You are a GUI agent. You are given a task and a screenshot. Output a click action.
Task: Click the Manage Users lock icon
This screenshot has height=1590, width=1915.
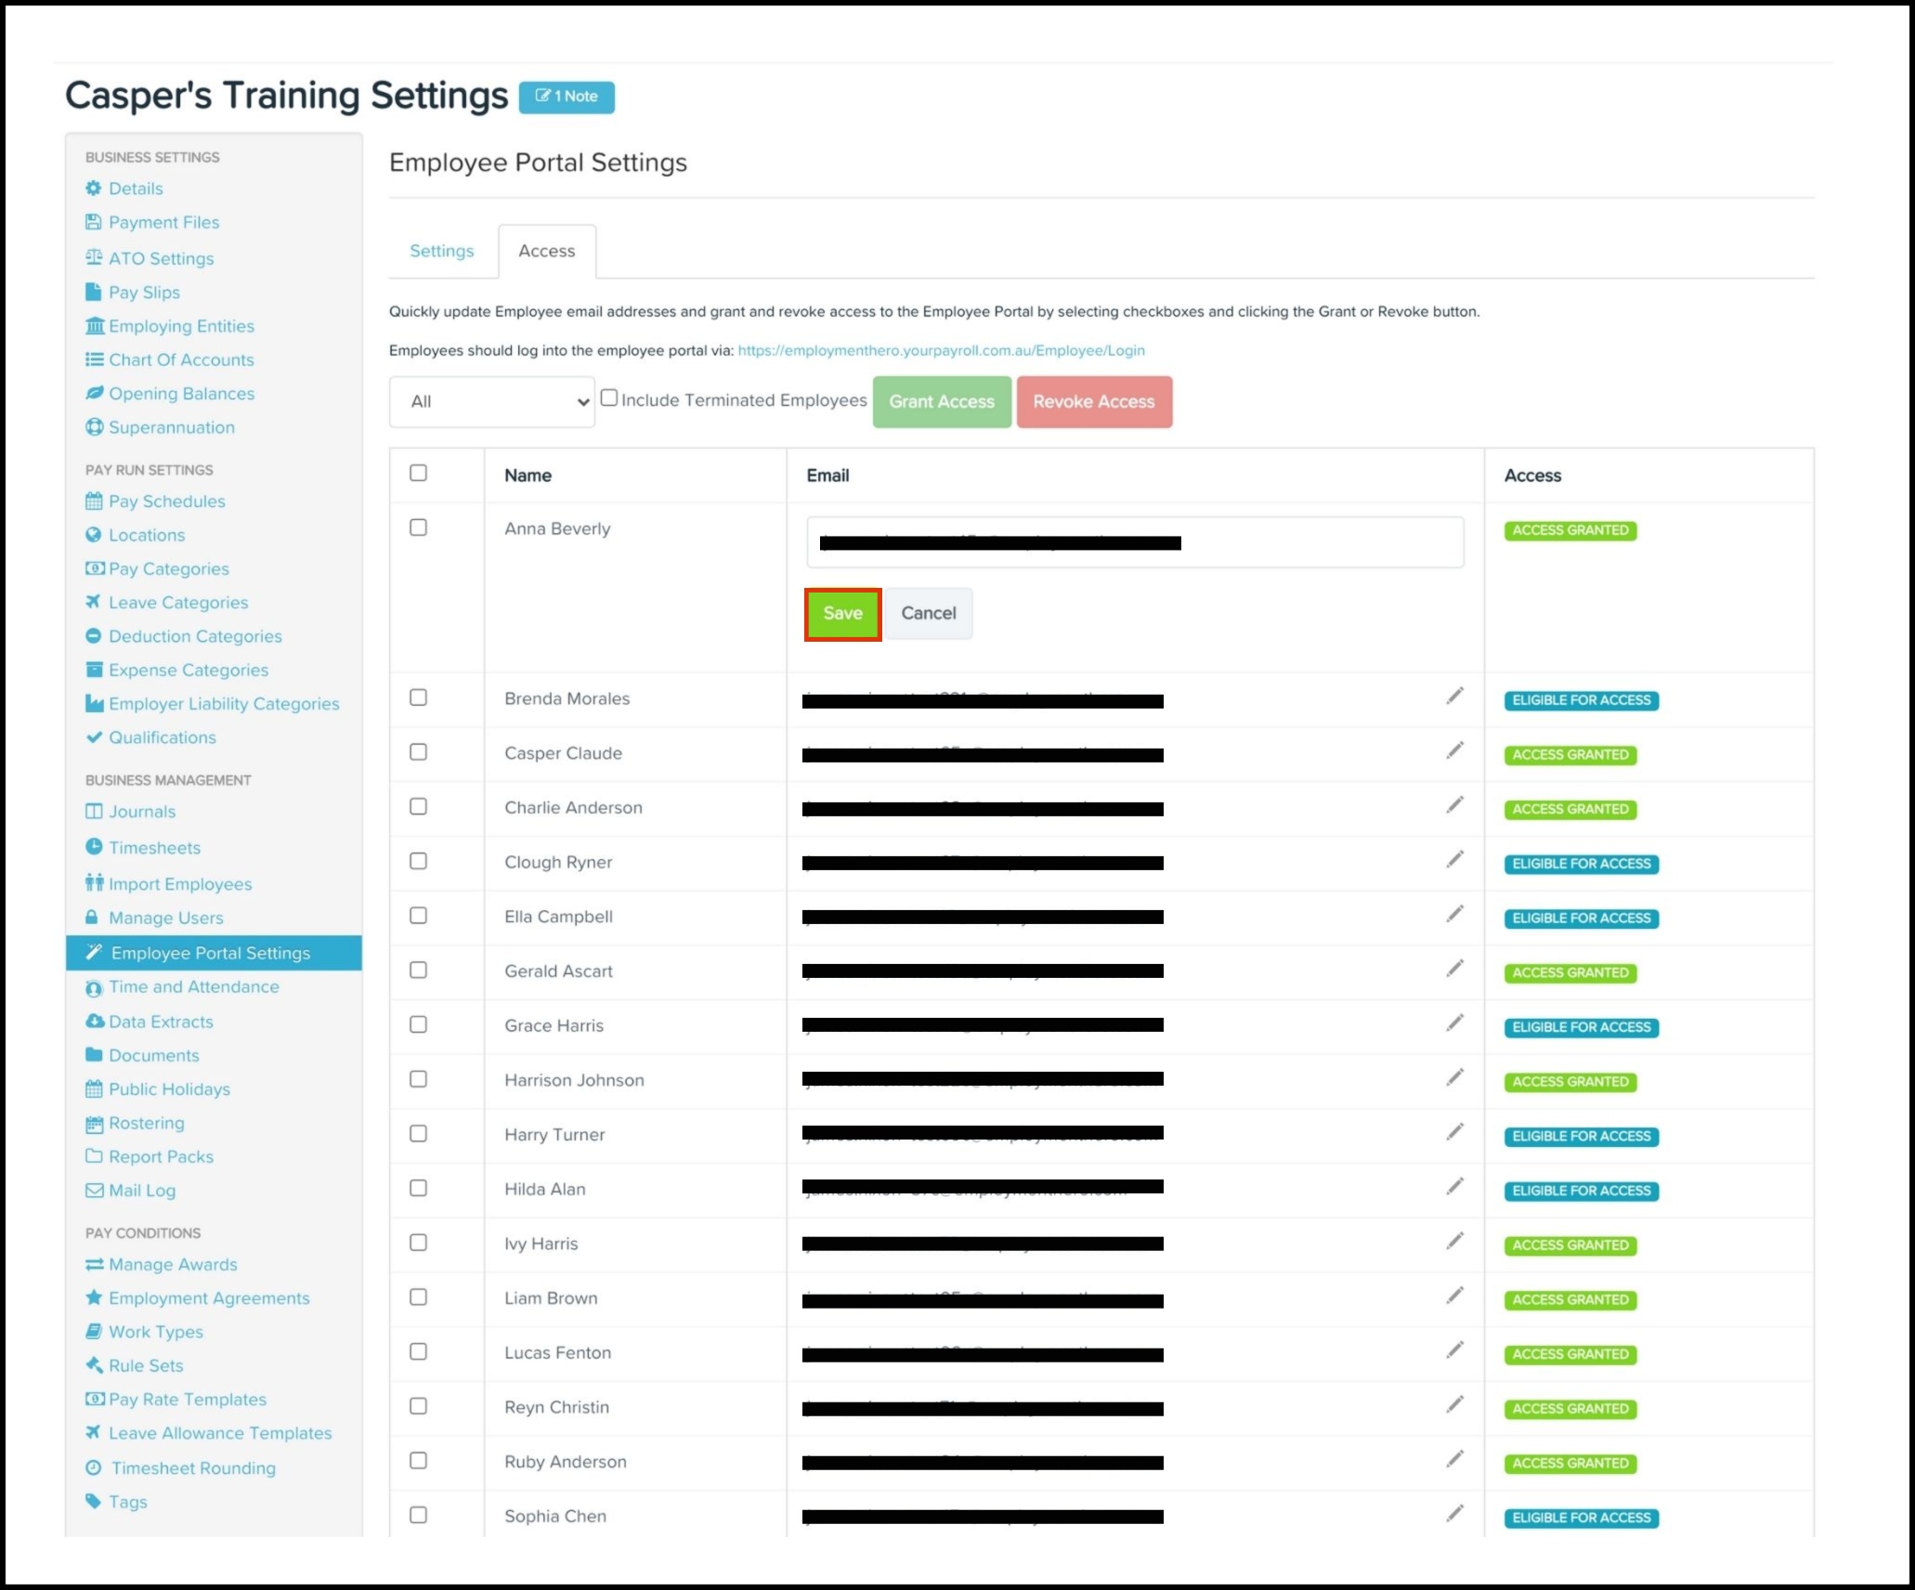(92, 918)
